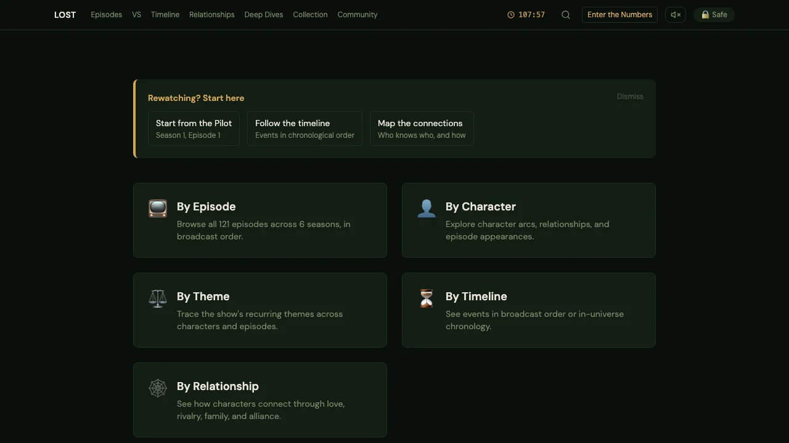Image resolution: width=789 pixels, height=443 pixels.
Task: Open the Deep Dives nav item
Action: tap(264, 15)
